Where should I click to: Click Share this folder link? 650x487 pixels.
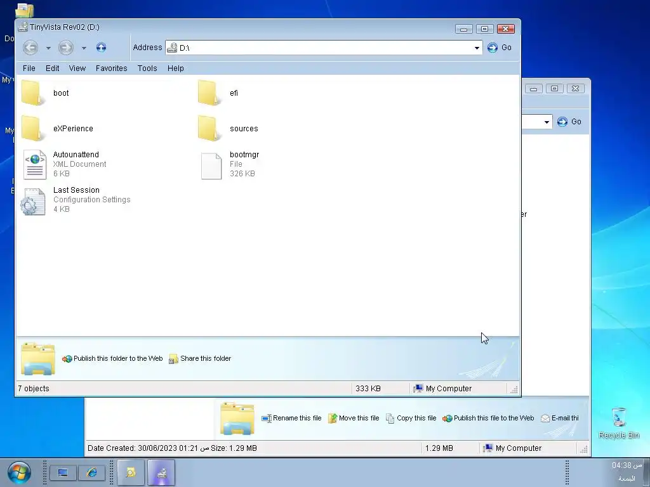200,359
